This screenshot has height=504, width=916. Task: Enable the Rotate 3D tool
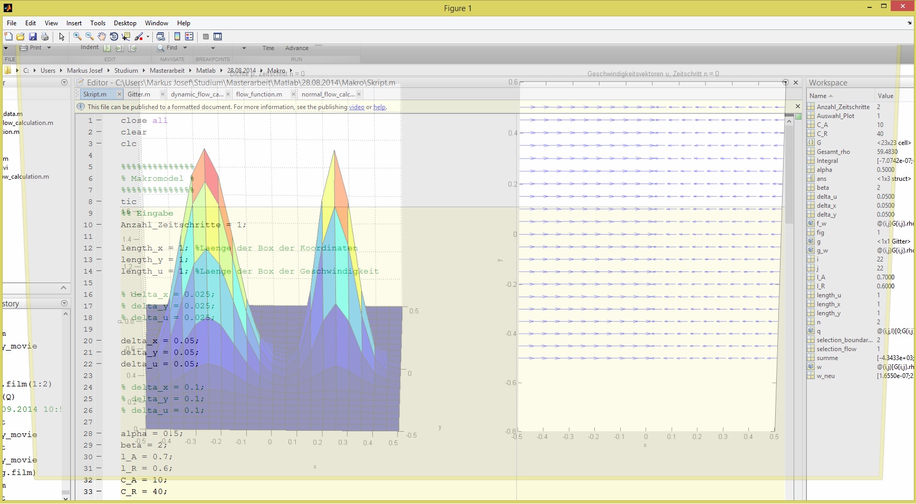click(114, 36)
